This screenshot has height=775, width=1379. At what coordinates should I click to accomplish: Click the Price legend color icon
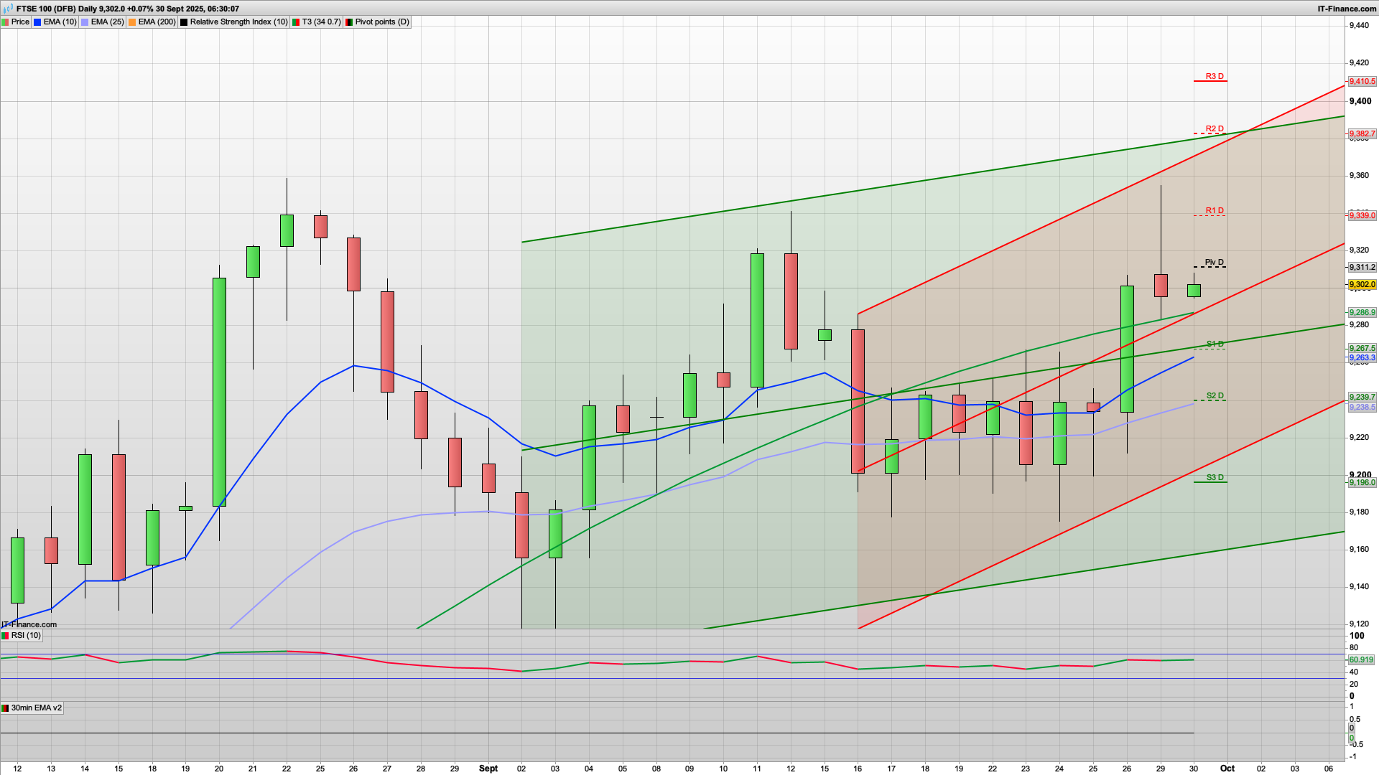coord(6,22)
